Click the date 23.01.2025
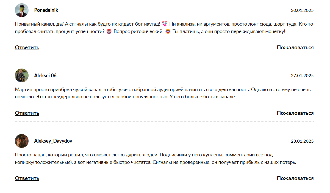330x193 pixels. click(x=302, y=141)
